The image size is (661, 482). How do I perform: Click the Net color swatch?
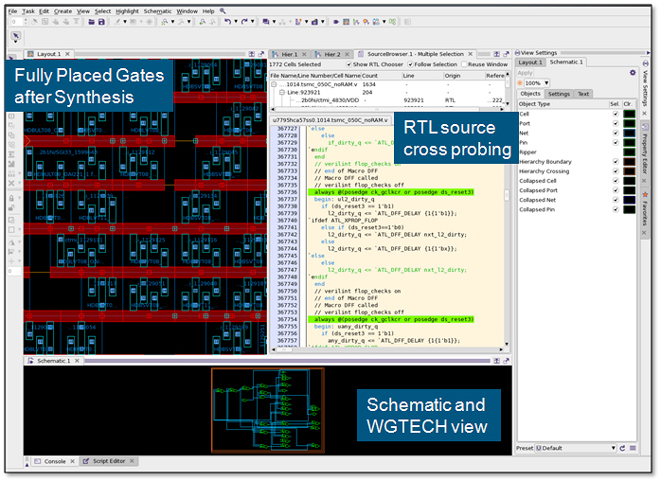(x=629, y=133)
